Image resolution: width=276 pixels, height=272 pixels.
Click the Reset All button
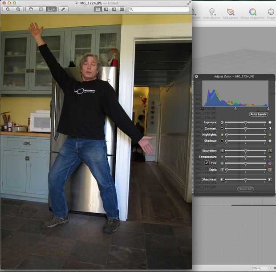click(246, 189)
